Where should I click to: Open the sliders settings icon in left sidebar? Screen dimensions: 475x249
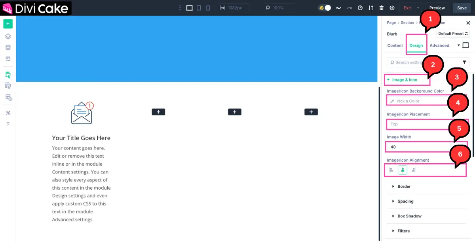pos(8,59)
